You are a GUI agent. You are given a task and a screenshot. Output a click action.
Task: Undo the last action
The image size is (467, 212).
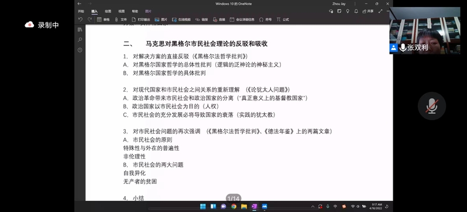80,20
